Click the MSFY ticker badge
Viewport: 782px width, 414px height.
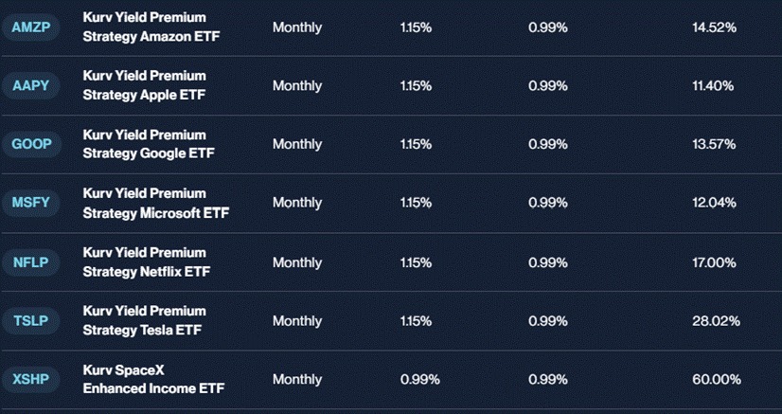31,203
